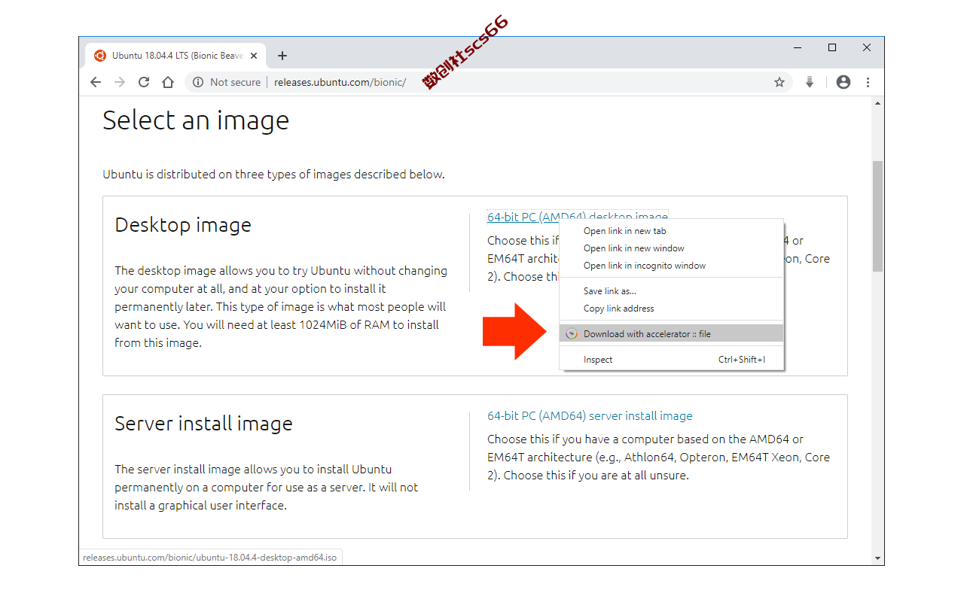The height and width of the screenshot is (602, 964).
Task: Bookmark this page with the star
Action: coord(779,82)
